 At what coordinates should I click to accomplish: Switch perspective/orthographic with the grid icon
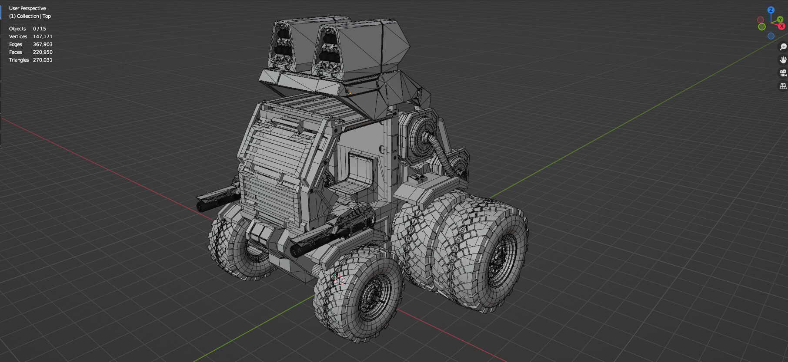(783, 86)
